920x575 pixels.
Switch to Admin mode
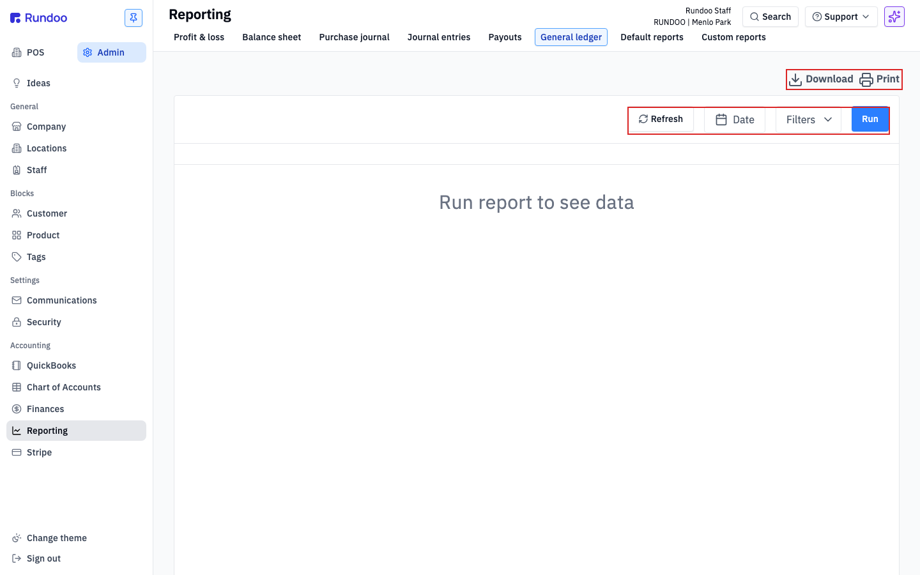click(112, 52)
